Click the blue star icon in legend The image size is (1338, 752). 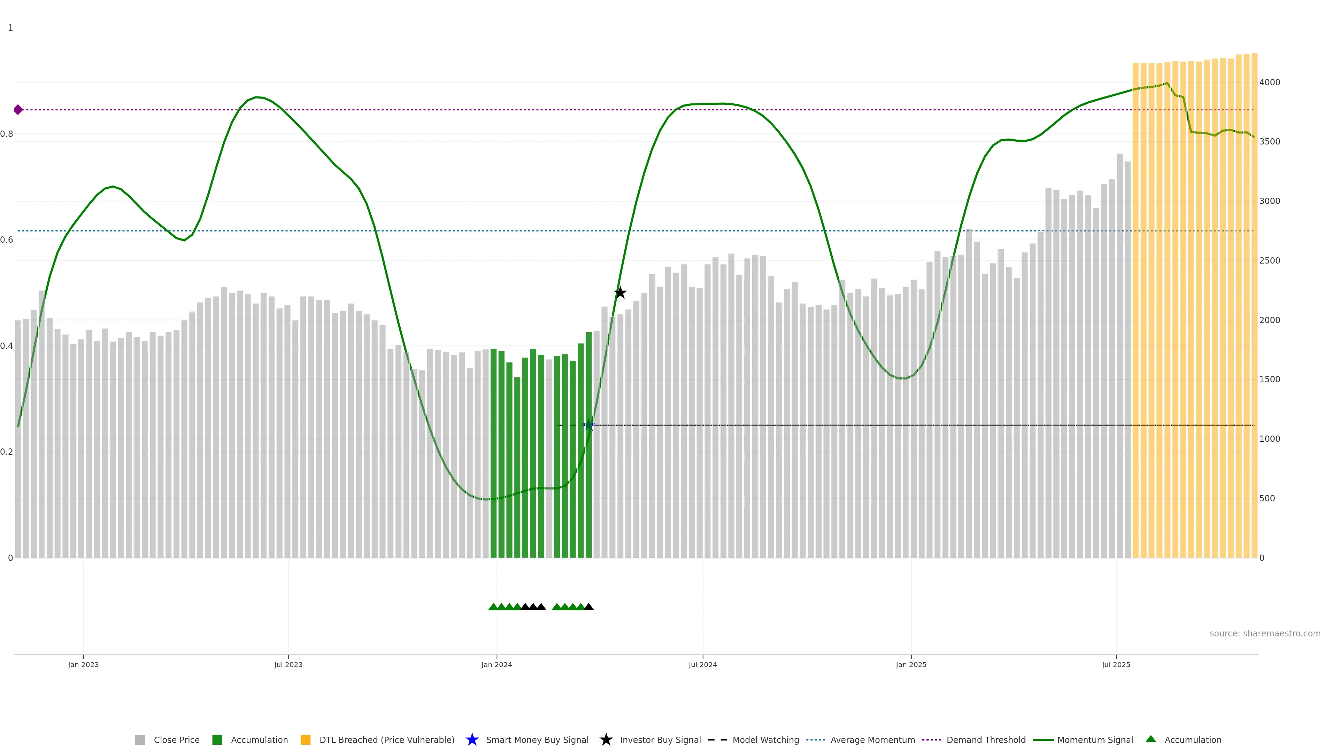point(472,739)
